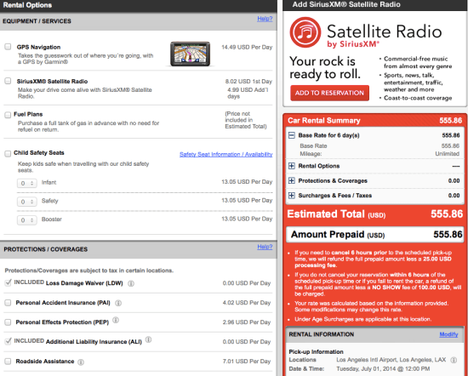Open Safety seat quantity selector
This screenshot has width=468, height=376.
coord(27,202)
